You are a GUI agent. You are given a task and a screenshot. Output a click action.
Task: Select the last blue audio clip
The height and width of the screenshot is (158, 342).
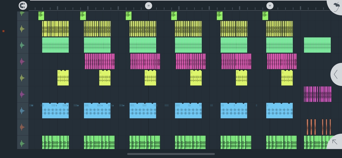pos(279,111)
